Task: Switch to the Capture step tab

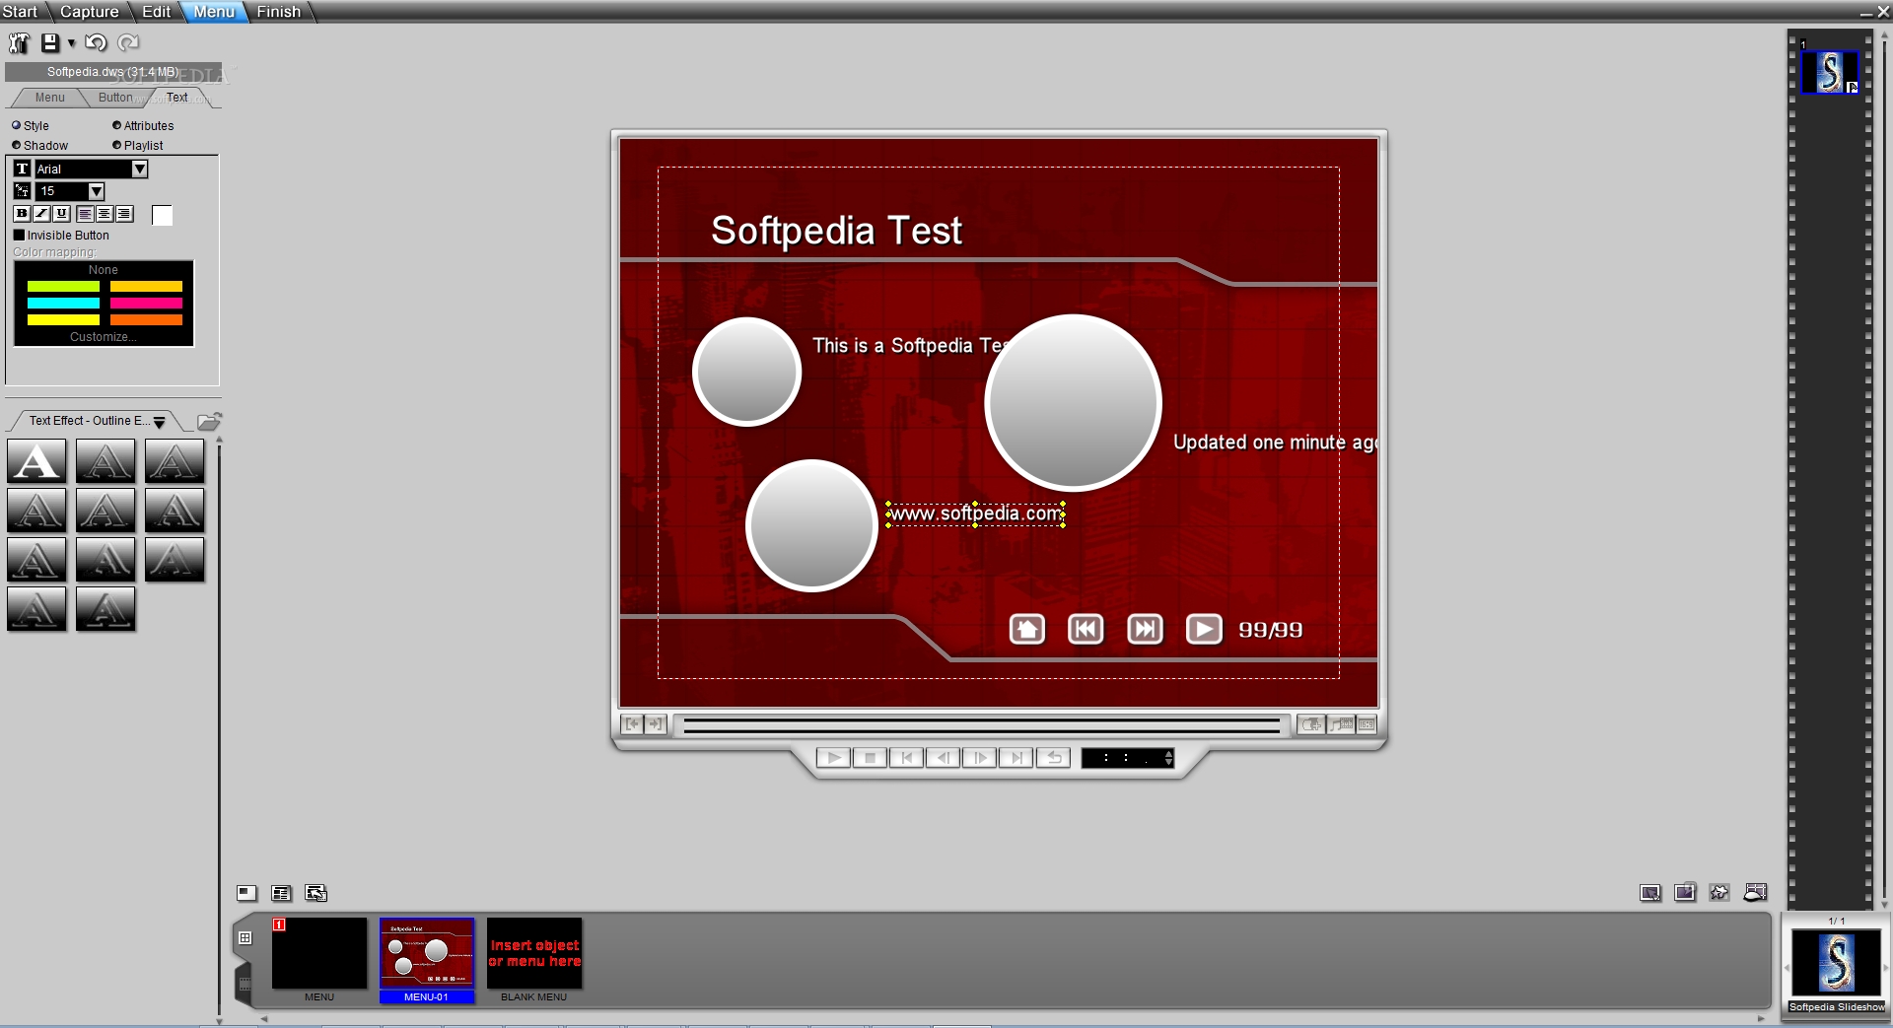Action: coord(89,12)
